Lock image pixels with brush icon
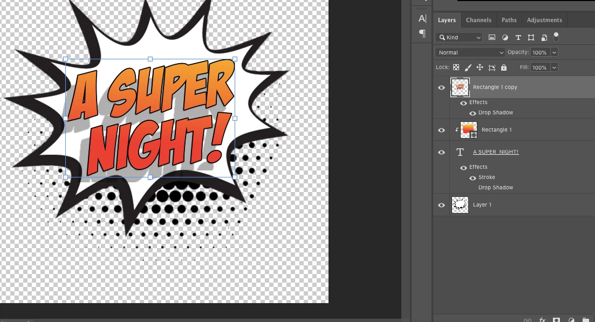Image resolution: width=595 pixels, height=322 pixels. click(x=468, y=67)
